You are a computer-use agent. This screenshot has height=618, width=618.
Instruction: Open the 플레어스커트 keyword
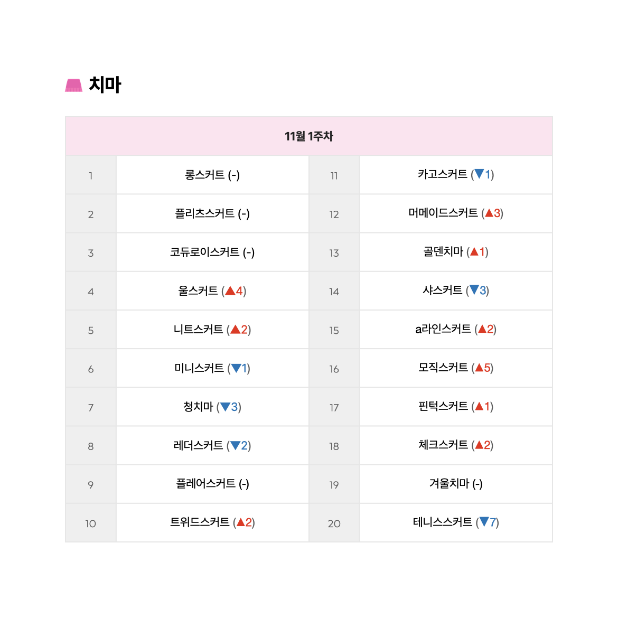tap(212, 484)
